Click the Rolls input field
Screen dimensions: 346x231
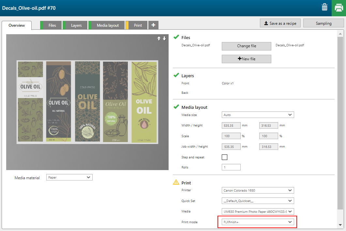231,167
